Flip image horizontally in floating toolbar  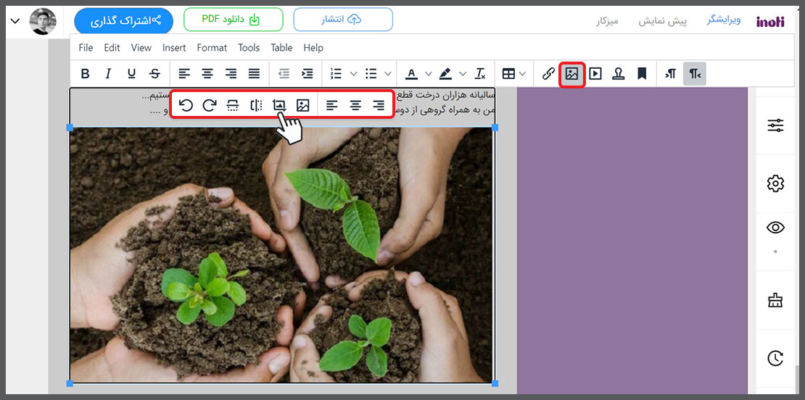point(256,105)
